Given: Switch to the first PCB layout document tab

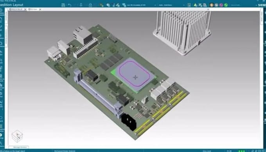Looking at the screenshot, I should pos(16,9).
